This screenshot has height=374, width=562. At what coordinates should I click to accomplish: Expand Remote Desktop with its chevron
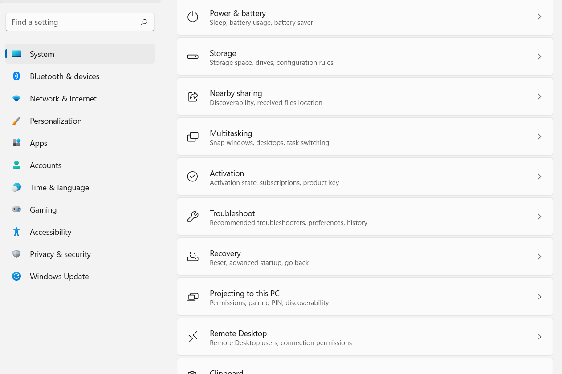coord(539,337)
